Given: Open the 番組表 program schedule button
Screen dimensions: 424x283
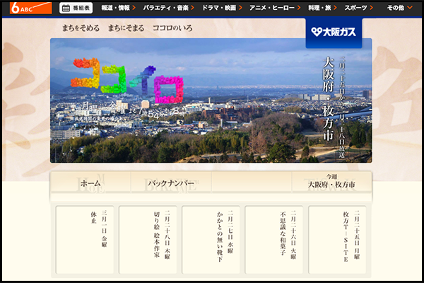Looking at the screenshot, I should [x=76, y=8].
